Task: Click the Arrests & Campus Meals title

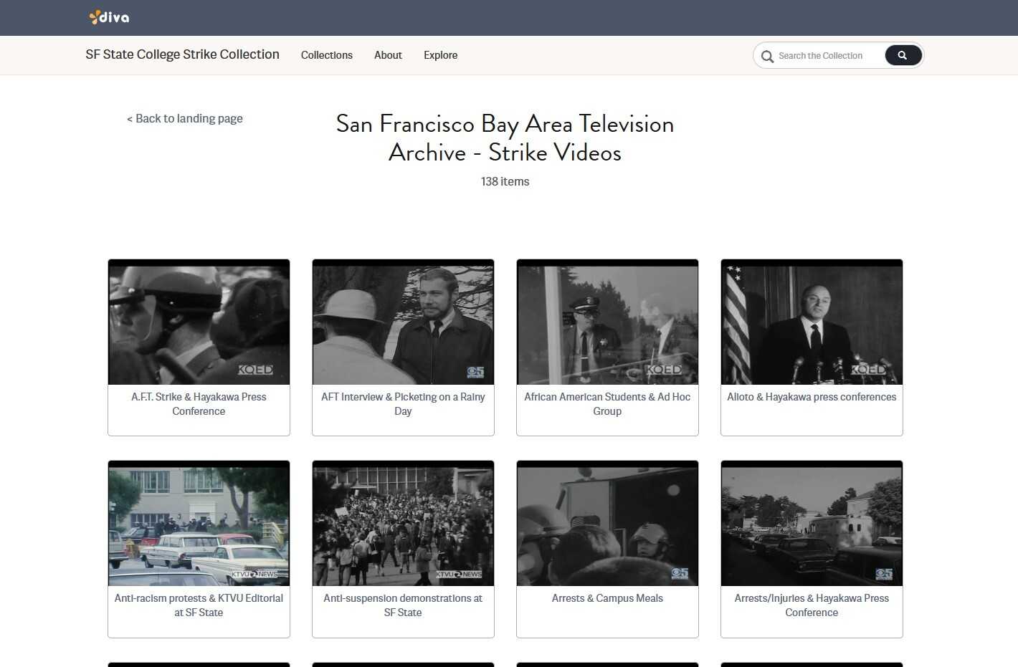Action: click(607, 598)
